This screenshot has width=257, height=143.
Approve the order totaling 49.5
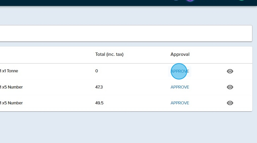(x=180, y=103)
